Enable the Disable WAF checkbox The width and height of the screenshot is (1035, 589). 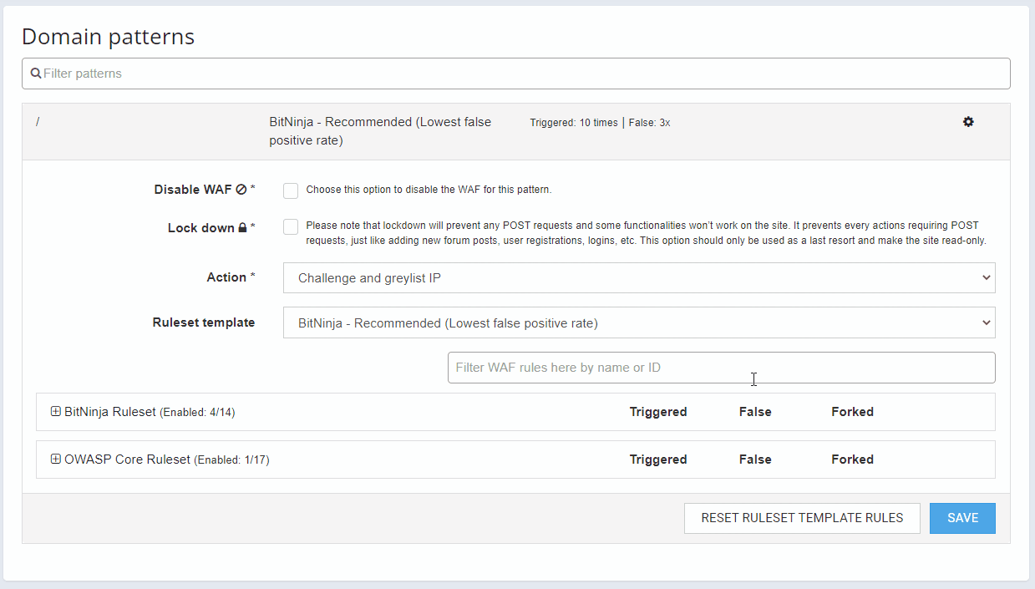click(291, 190)
